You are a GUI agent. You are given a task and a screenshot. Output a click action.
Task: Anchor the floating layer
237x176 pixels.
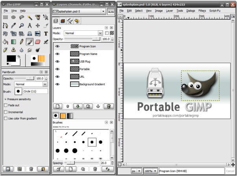[98, 106]
